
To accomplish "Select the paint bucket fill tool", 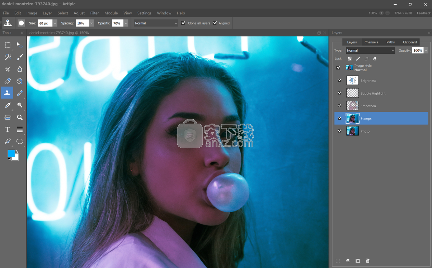I will pyautogui.click(x=20, y=81).
